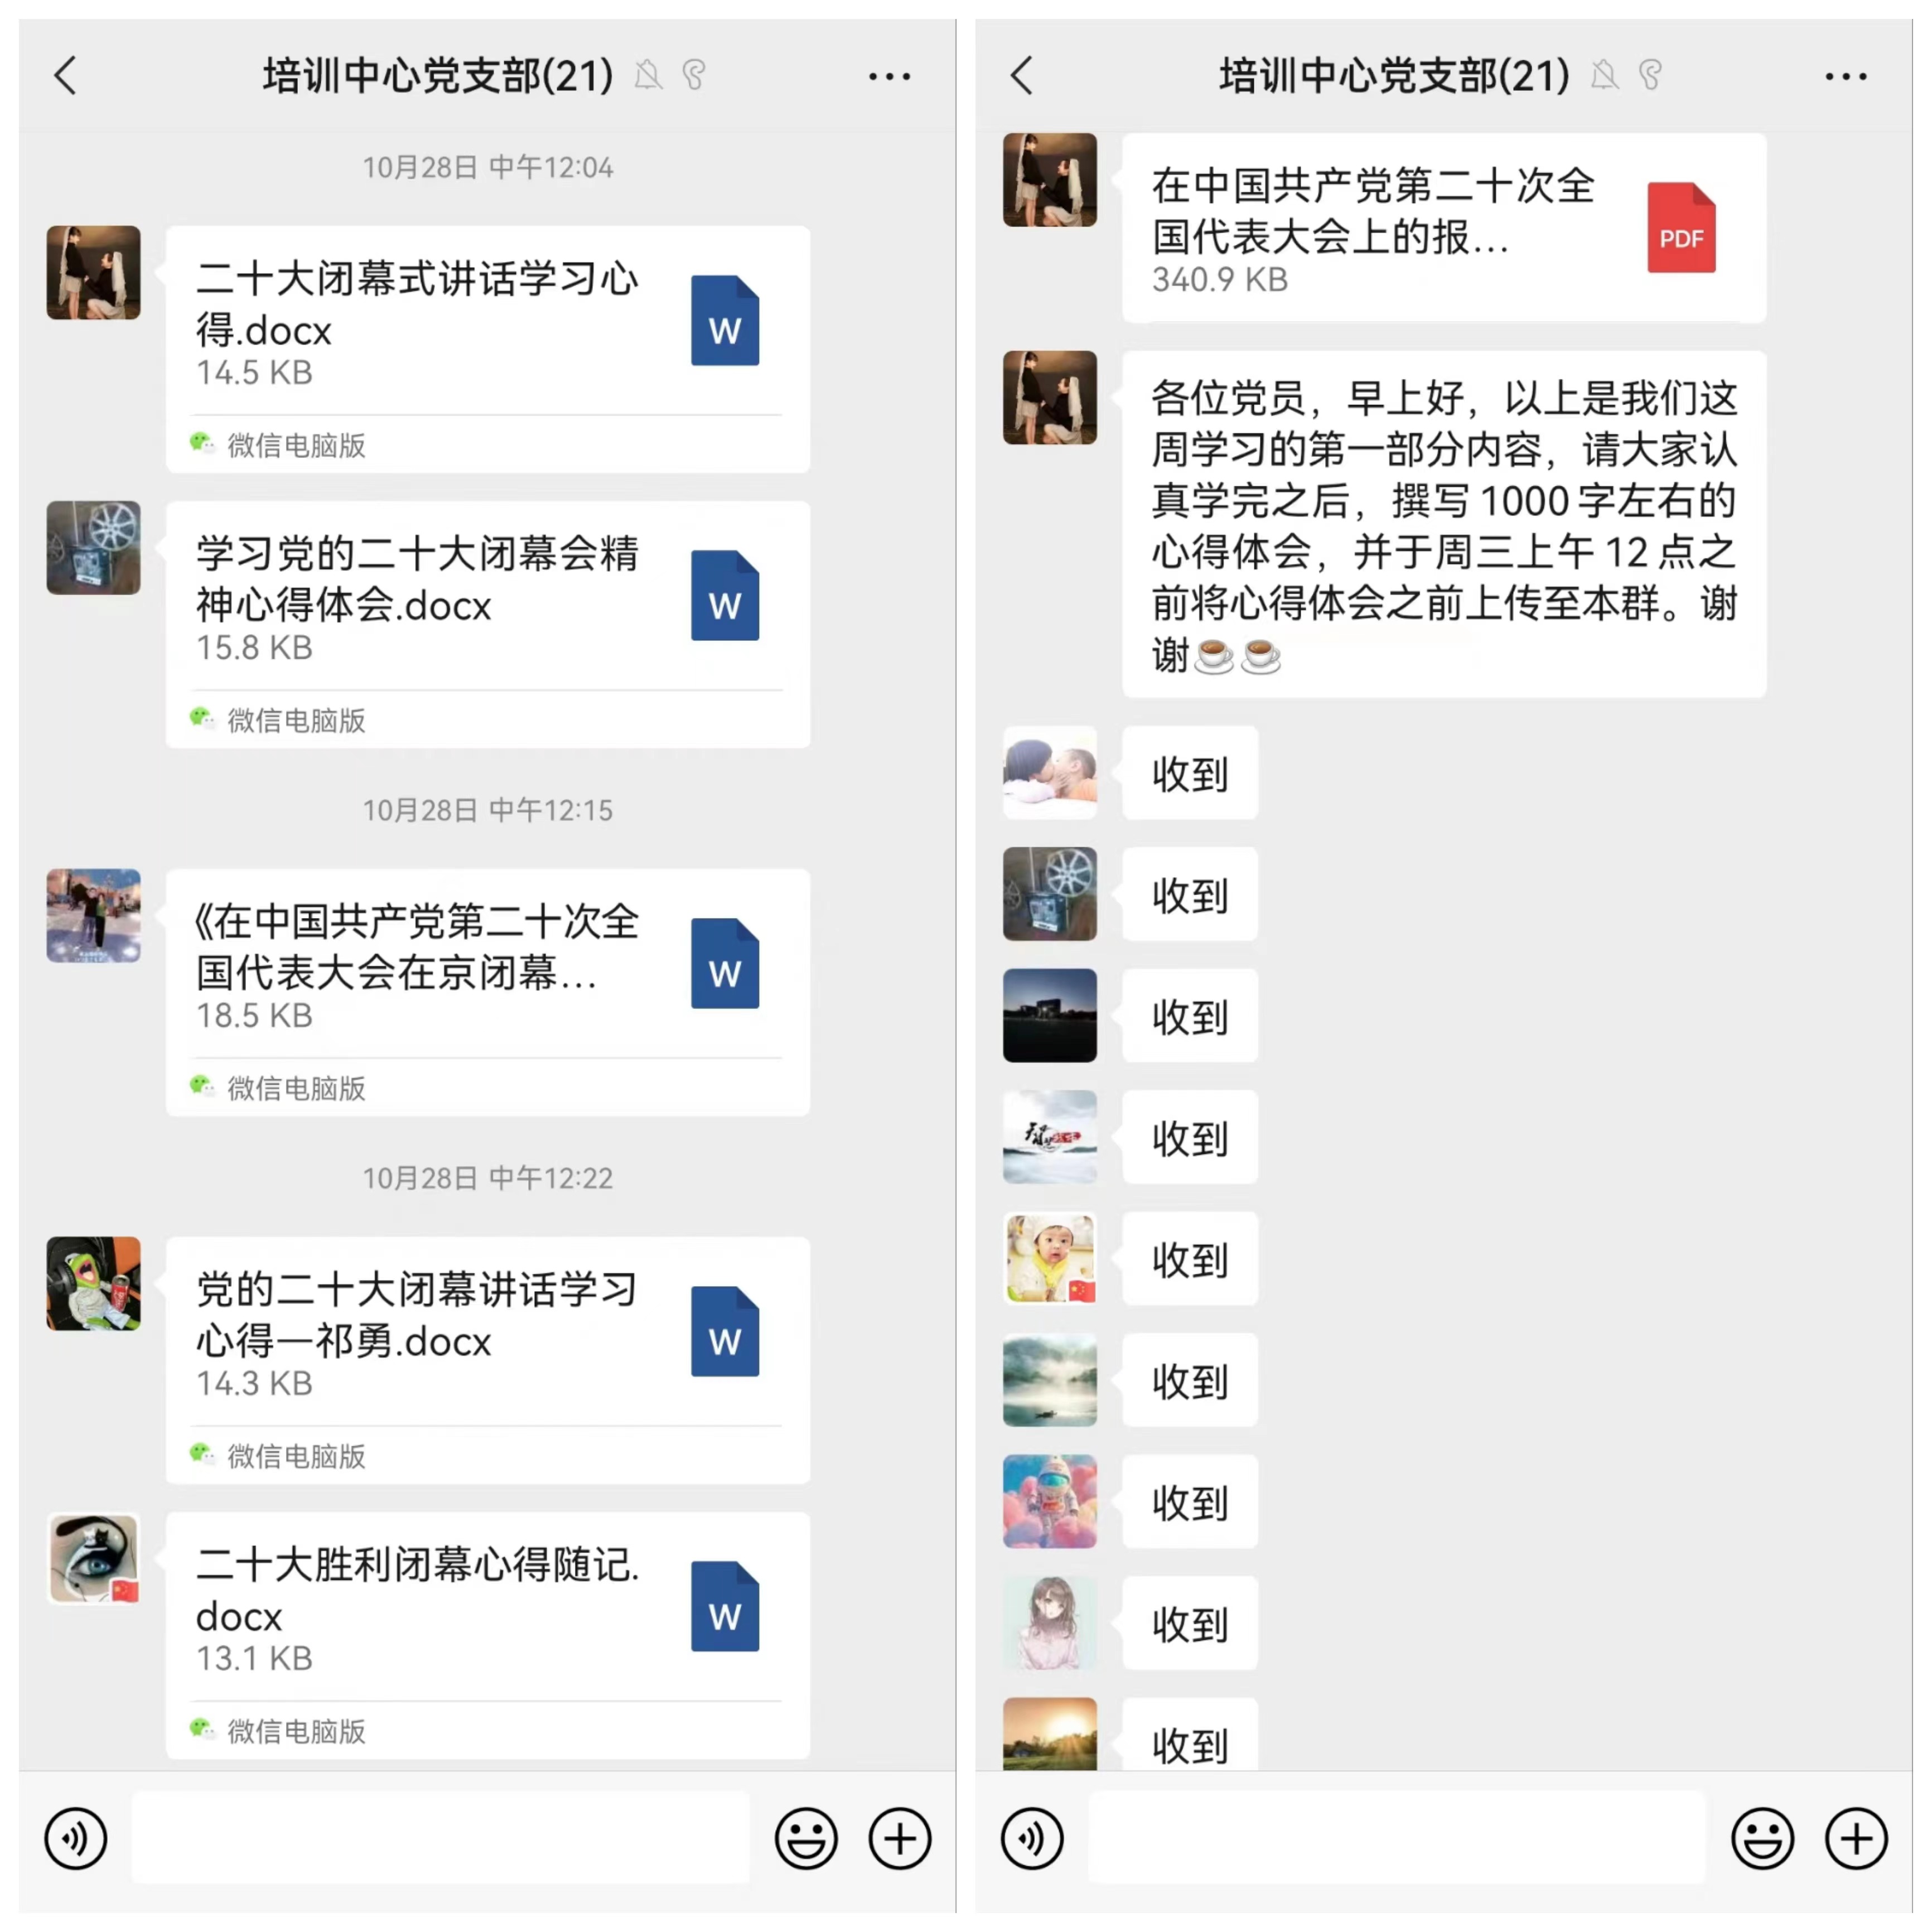Tap the baby avatar next to 收到
Screen dimensions: 1932x1932
[1050, 1258]
